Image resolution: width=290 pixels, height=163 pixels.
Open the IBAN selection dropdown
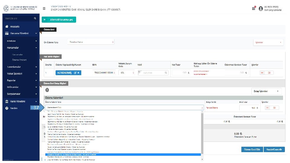point(104,73)
